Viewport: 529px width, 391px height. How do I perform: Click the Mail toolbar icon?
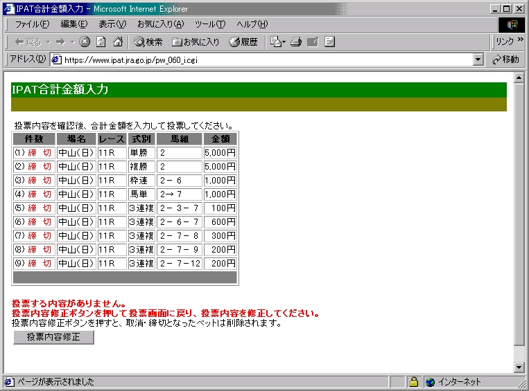click(x=277, y=42)
